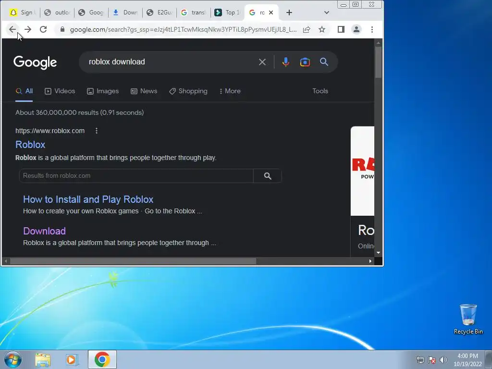The height and width of the screenshot is (369, 492).
Task: Click the roblox.com site search magnifier button
Action: coord(268,176)
